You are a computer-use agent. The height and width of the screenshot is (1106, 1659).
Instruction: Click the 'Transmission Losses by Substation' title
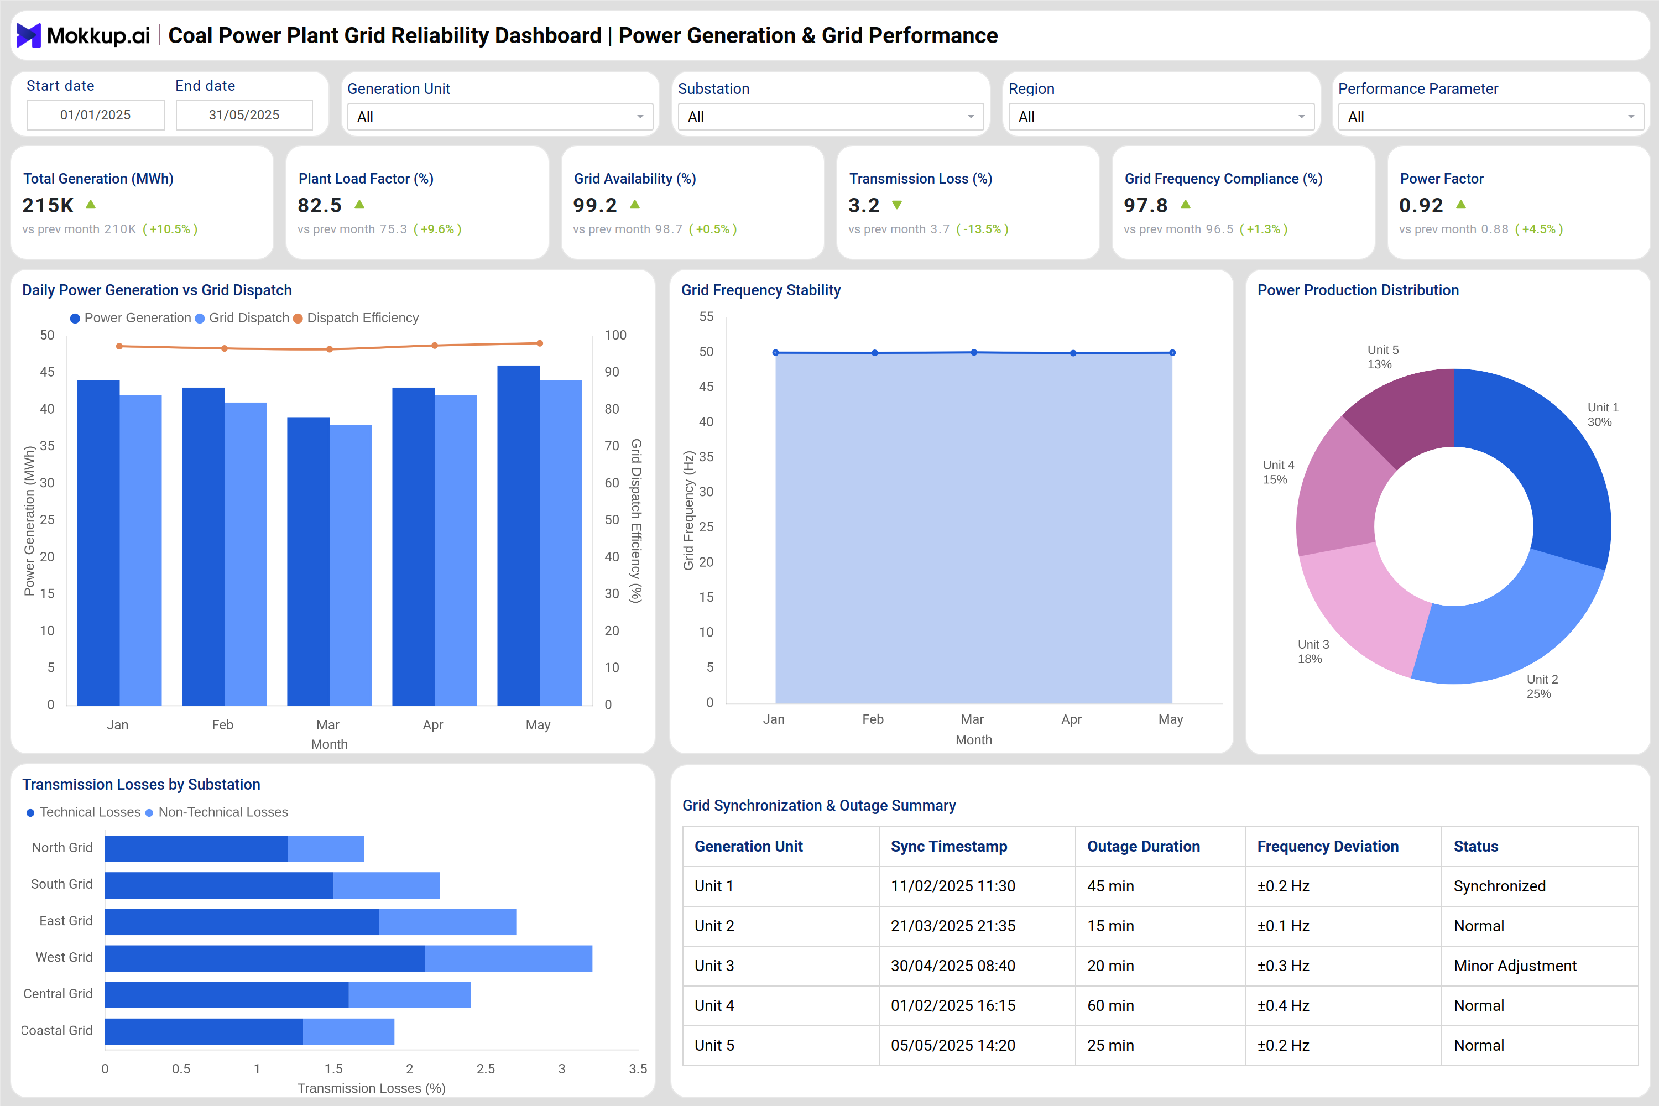pos(141,784)
